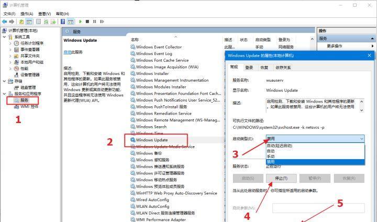
Task: Click the blue Help toolbar icon
Action: point(63,21)
